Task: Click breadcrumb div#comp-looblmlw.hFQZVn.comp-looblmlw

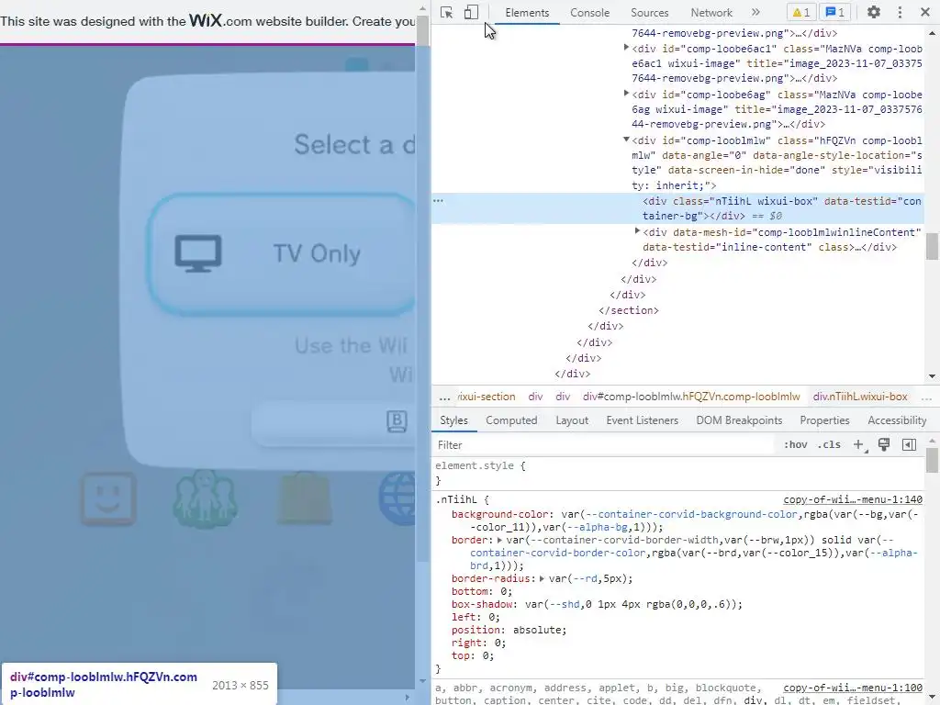Action: pos(691,397)
